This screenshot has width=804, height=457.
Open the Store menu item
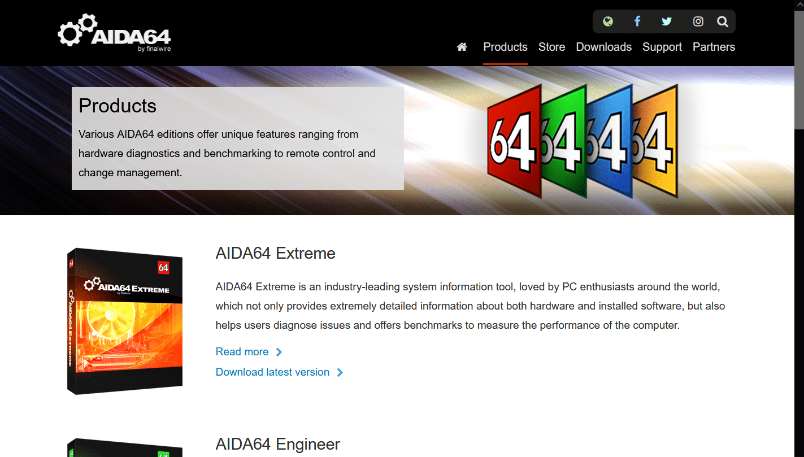point(551,47)
